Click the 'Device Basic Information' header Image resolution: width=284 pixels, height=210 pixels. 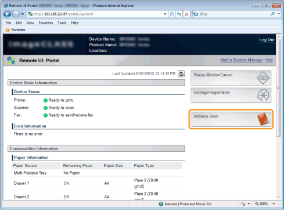(96, 83)
